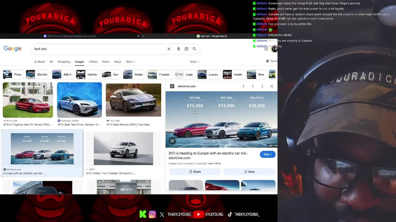
Task: Click X logo in bottom overlay
Action: coord(162,215)
